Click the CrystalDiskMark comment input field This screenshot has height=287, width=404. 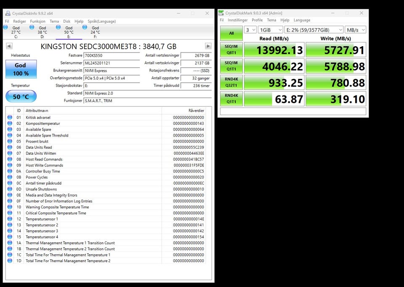[x=293, y=111]
